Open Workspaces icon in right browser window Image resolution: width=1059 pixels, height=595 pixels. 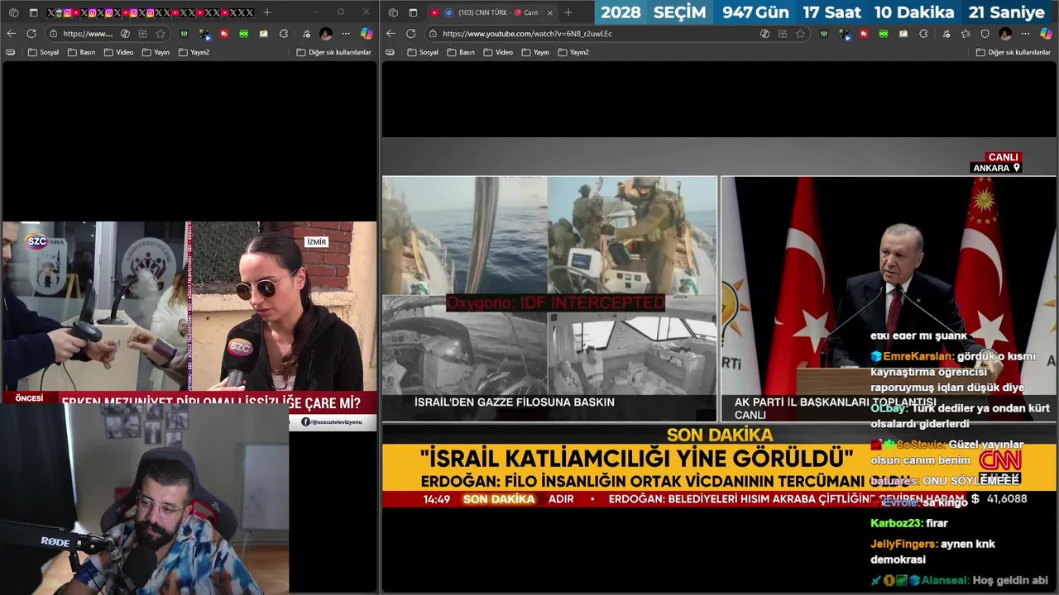point(393,12)
